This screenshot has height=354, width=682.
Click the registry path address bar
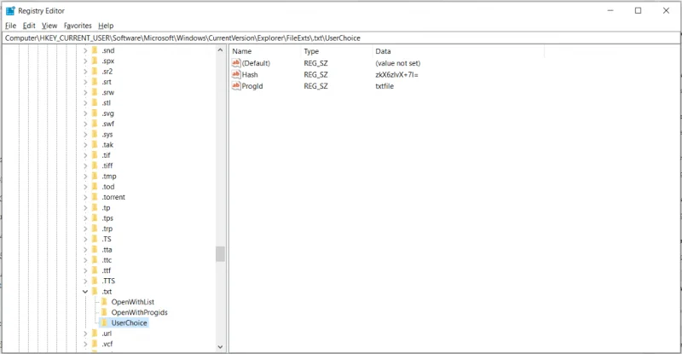pyautogui.click(x=341, y=38)
